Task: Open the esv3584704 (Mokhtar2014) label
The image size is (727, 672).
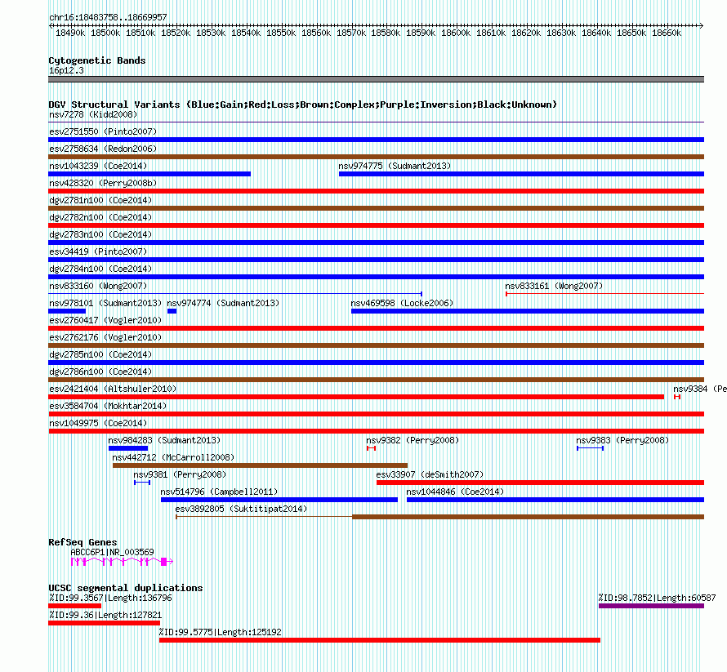Action: coord(108,406)
